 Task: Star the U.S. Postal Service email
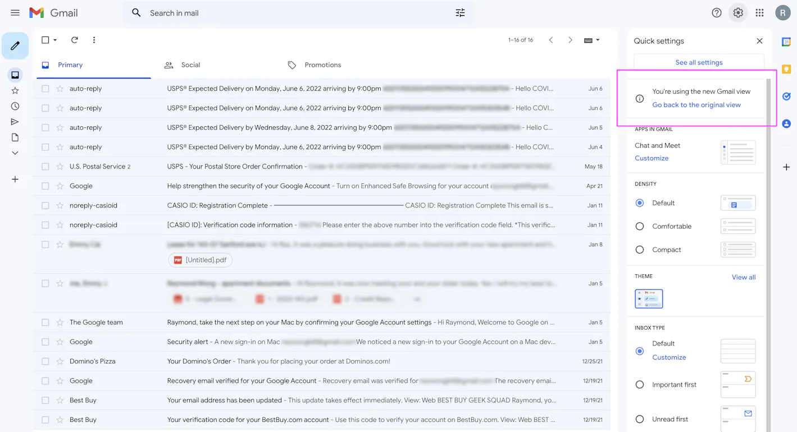60,167
